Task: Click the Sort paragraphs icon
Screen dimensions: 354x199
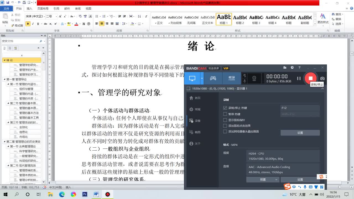Action: coord(139,16)
